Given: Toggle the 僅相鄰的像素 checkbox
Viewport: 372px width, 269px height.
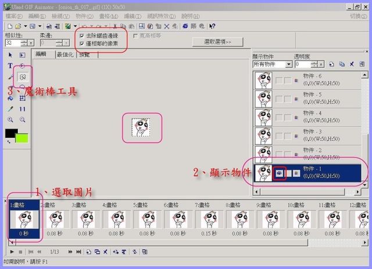Looking at the screenshot, I should coord(82,43).
